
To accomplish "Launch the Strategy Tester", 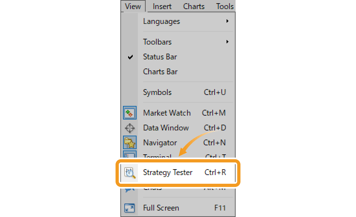I will tap(168, 172).
